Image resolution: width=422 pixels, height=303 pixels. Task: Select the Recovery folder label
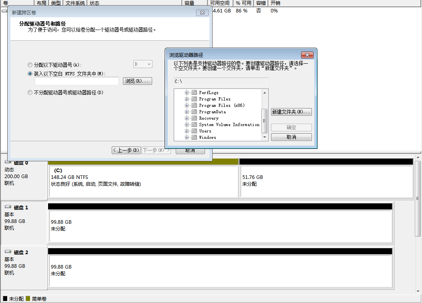(209, 118)
